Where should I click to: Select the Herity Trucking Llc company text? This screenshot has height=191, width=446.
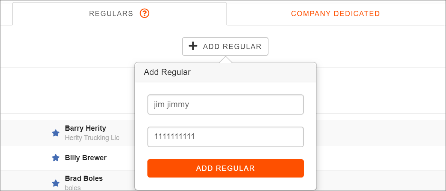92,138
